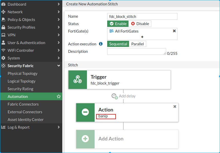The width and height of the screenshot is (220, 153).
Task: Expand the User & Authentication chevron
Action: (x=59, y=43)
